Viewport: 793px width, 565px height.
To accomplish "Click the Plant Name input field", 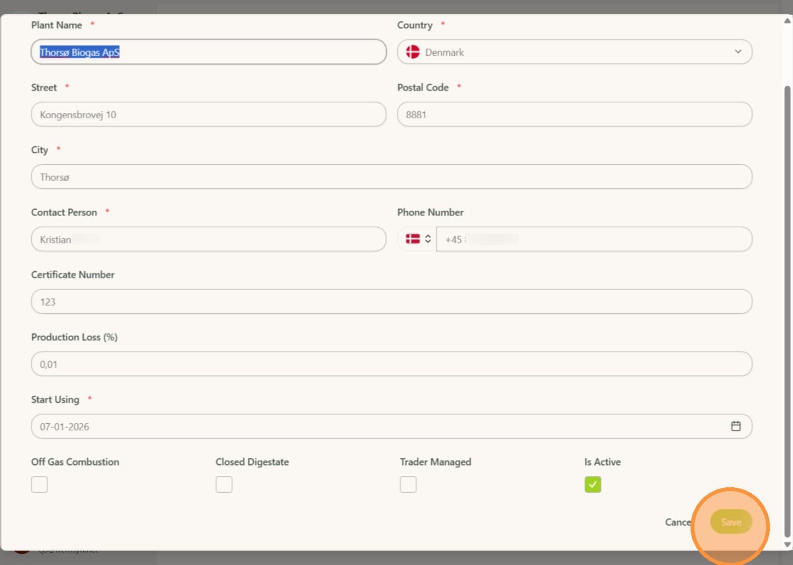I will click(x=209, y=52).
